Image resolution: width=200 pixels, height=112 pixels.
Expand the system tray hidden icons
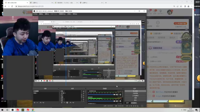click(181, 110)
